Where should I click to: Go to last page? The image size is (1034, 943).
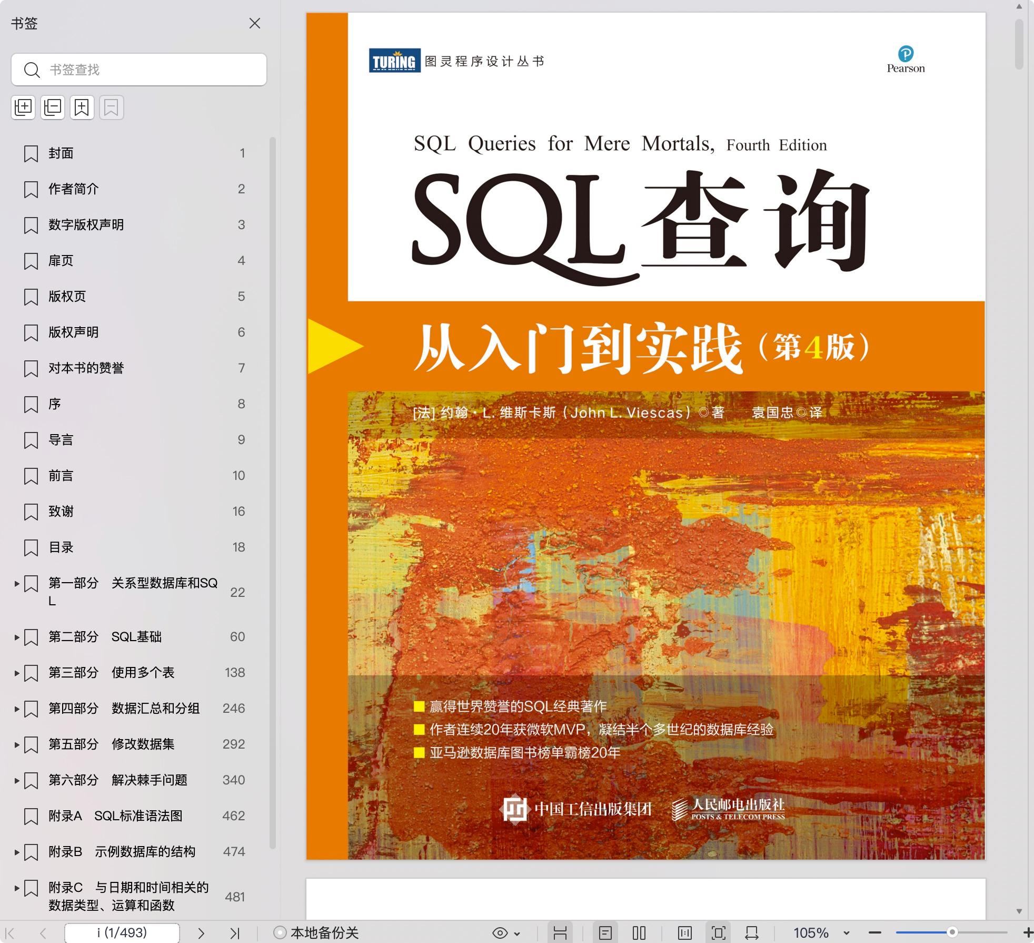pos(235,933)
